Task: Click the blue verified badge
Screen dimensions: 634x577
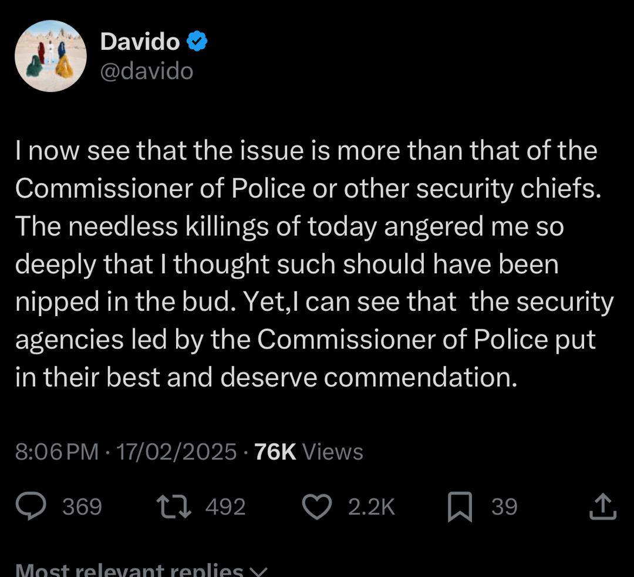Action: click(x=197, y=41)
